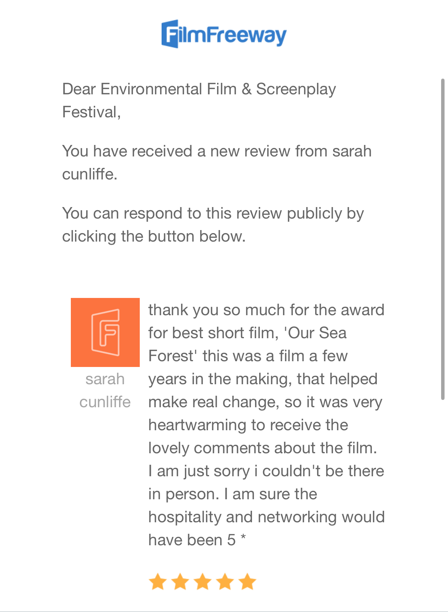
Task: Click the 'Dear Environmental Film & Screenplay Festival' greeting
Action: pos(199,100)
